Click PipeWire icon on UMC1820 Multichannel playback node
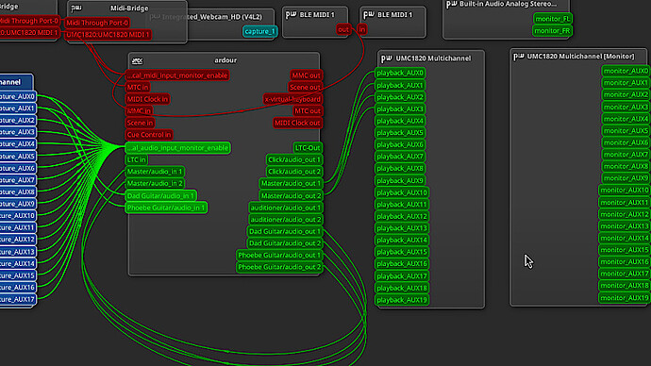 [387, 58]
